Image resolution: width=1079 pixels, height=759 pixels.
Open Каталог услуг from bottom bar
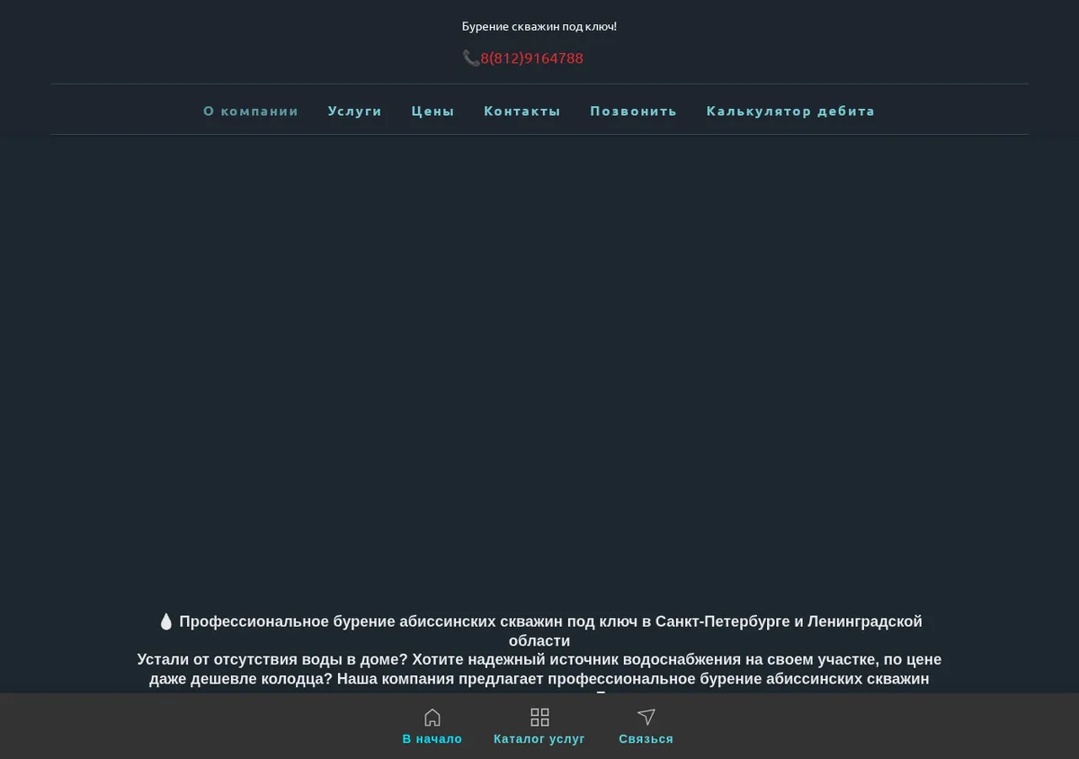(539, 739)
